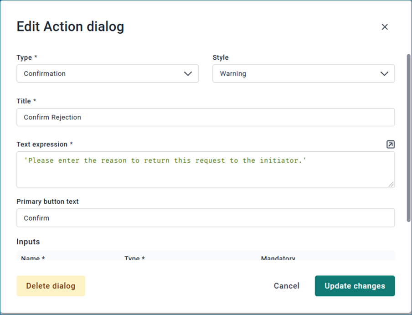412x315 pixels.
Task: Cancel editing the action dialog
Action: point(286,286)
